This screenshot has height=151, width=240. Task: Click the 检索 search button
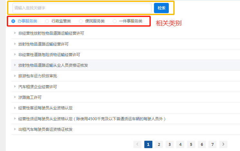[161, 8]
